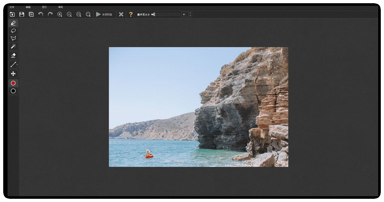Select the Line tool
Screen dimensions: 384x202
(13, 65)
